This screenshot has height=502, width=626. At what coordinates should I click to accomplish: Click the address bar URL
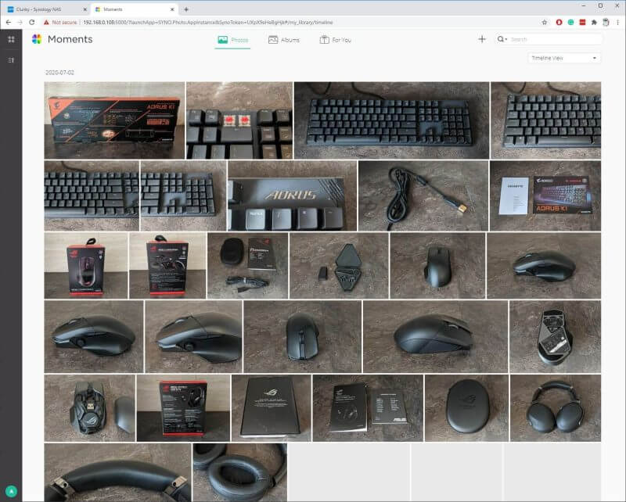(x=207, y=23)
